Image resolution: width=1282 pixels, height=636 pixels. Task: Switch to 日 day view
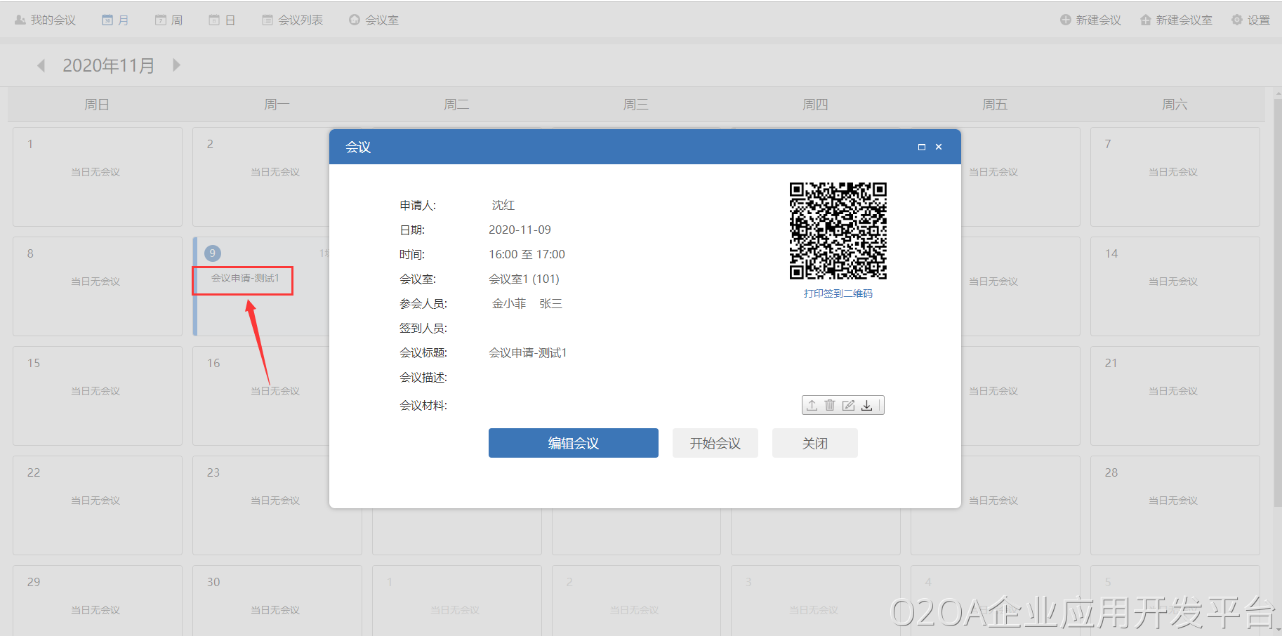[222, 20]
